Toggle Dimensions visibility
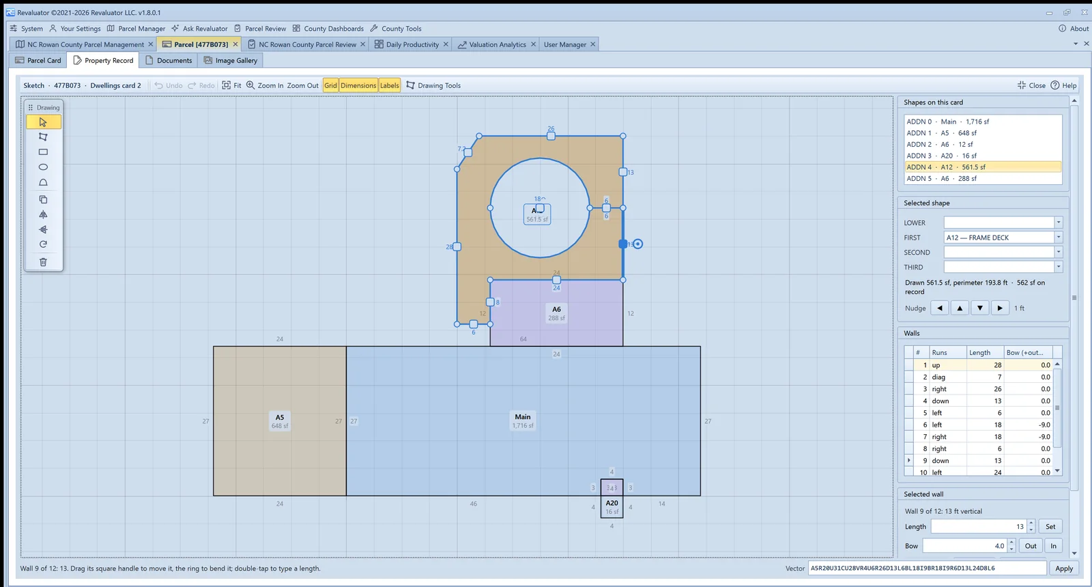 (x=358, y=85)
